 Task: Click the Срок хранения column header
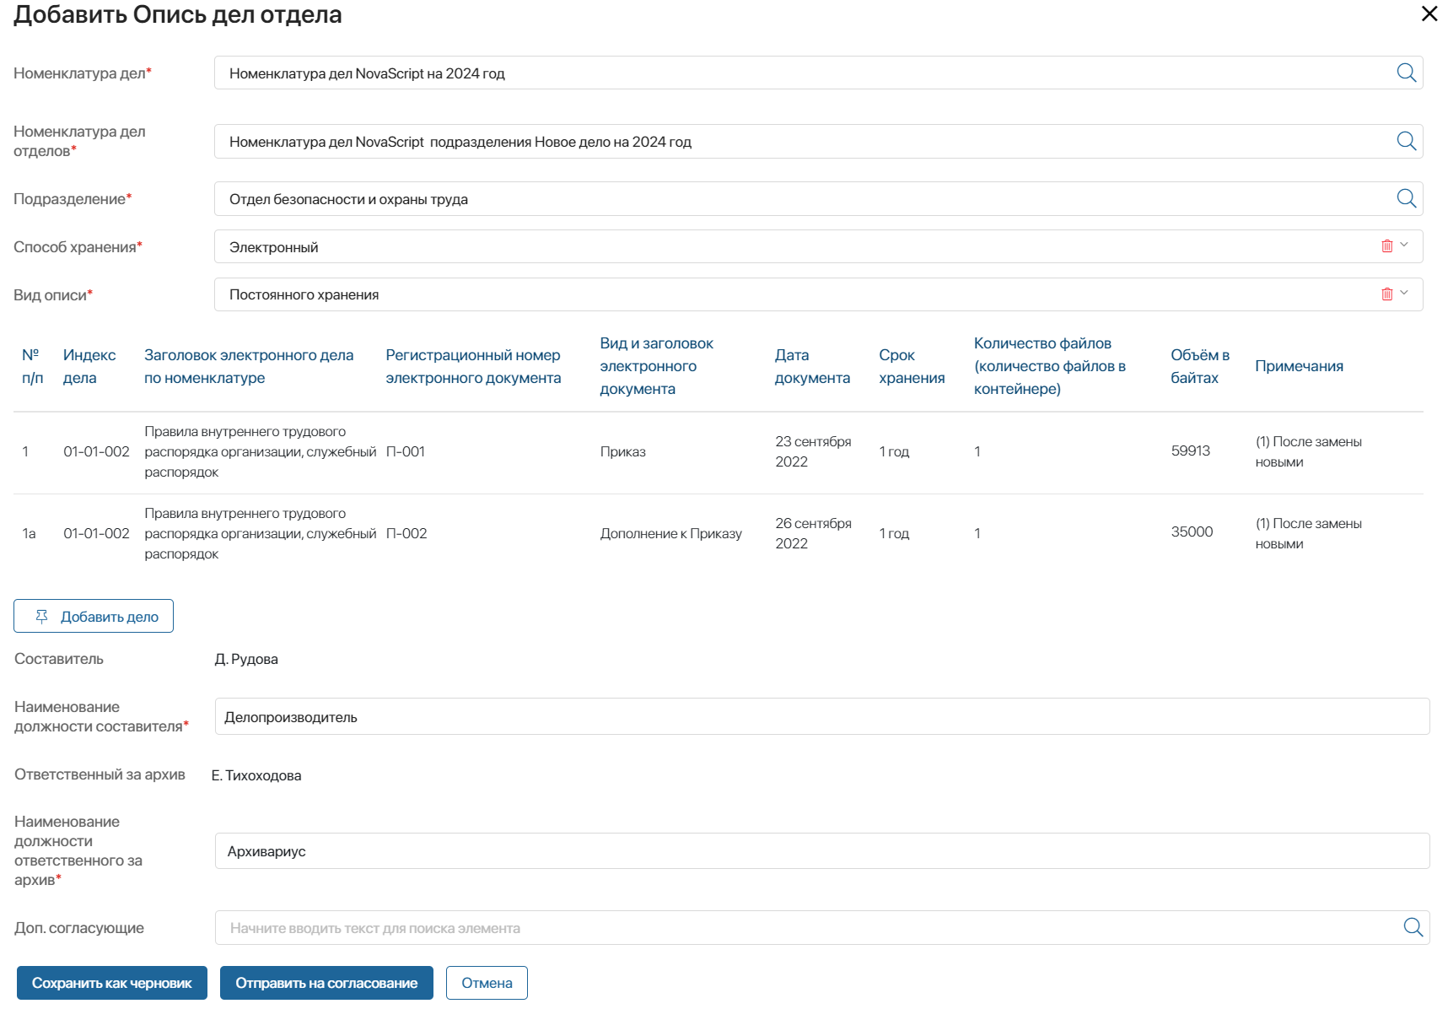point(912,366)
